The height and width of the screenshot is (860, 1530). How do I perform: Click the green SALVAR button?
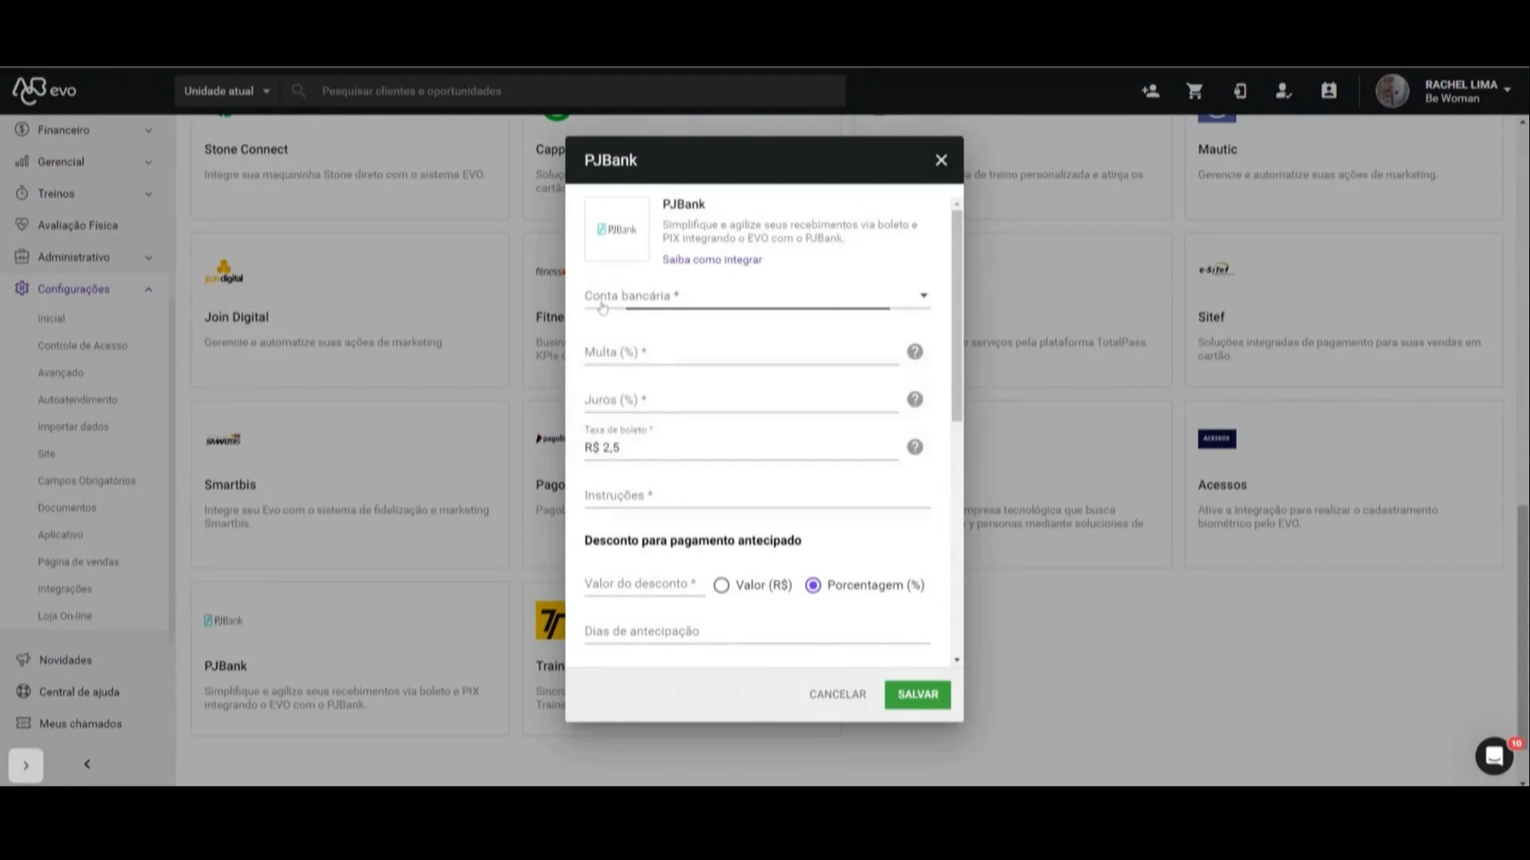(917, 694)
